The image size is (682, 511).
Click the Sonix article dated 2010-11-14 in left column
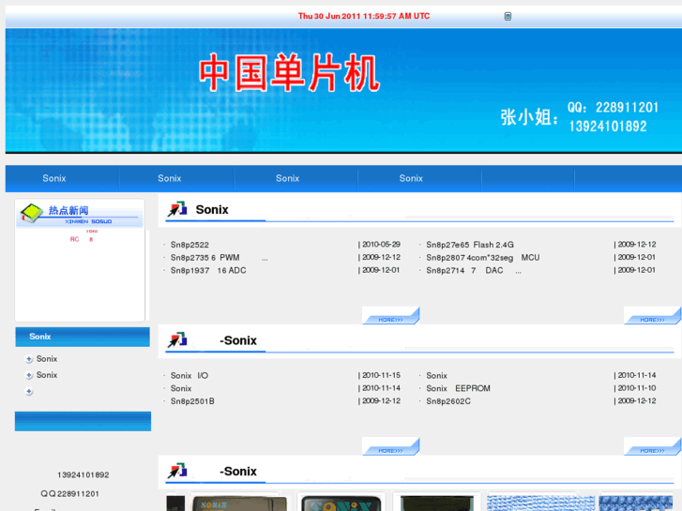(x=181, y=388)
